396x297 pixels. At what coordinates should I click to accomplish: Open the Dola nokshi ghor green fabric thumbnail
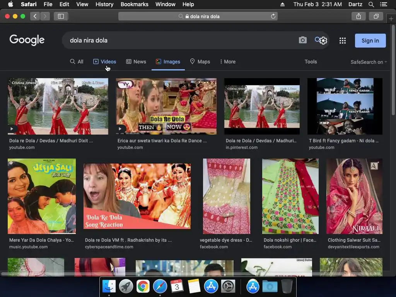coord(290,196)
